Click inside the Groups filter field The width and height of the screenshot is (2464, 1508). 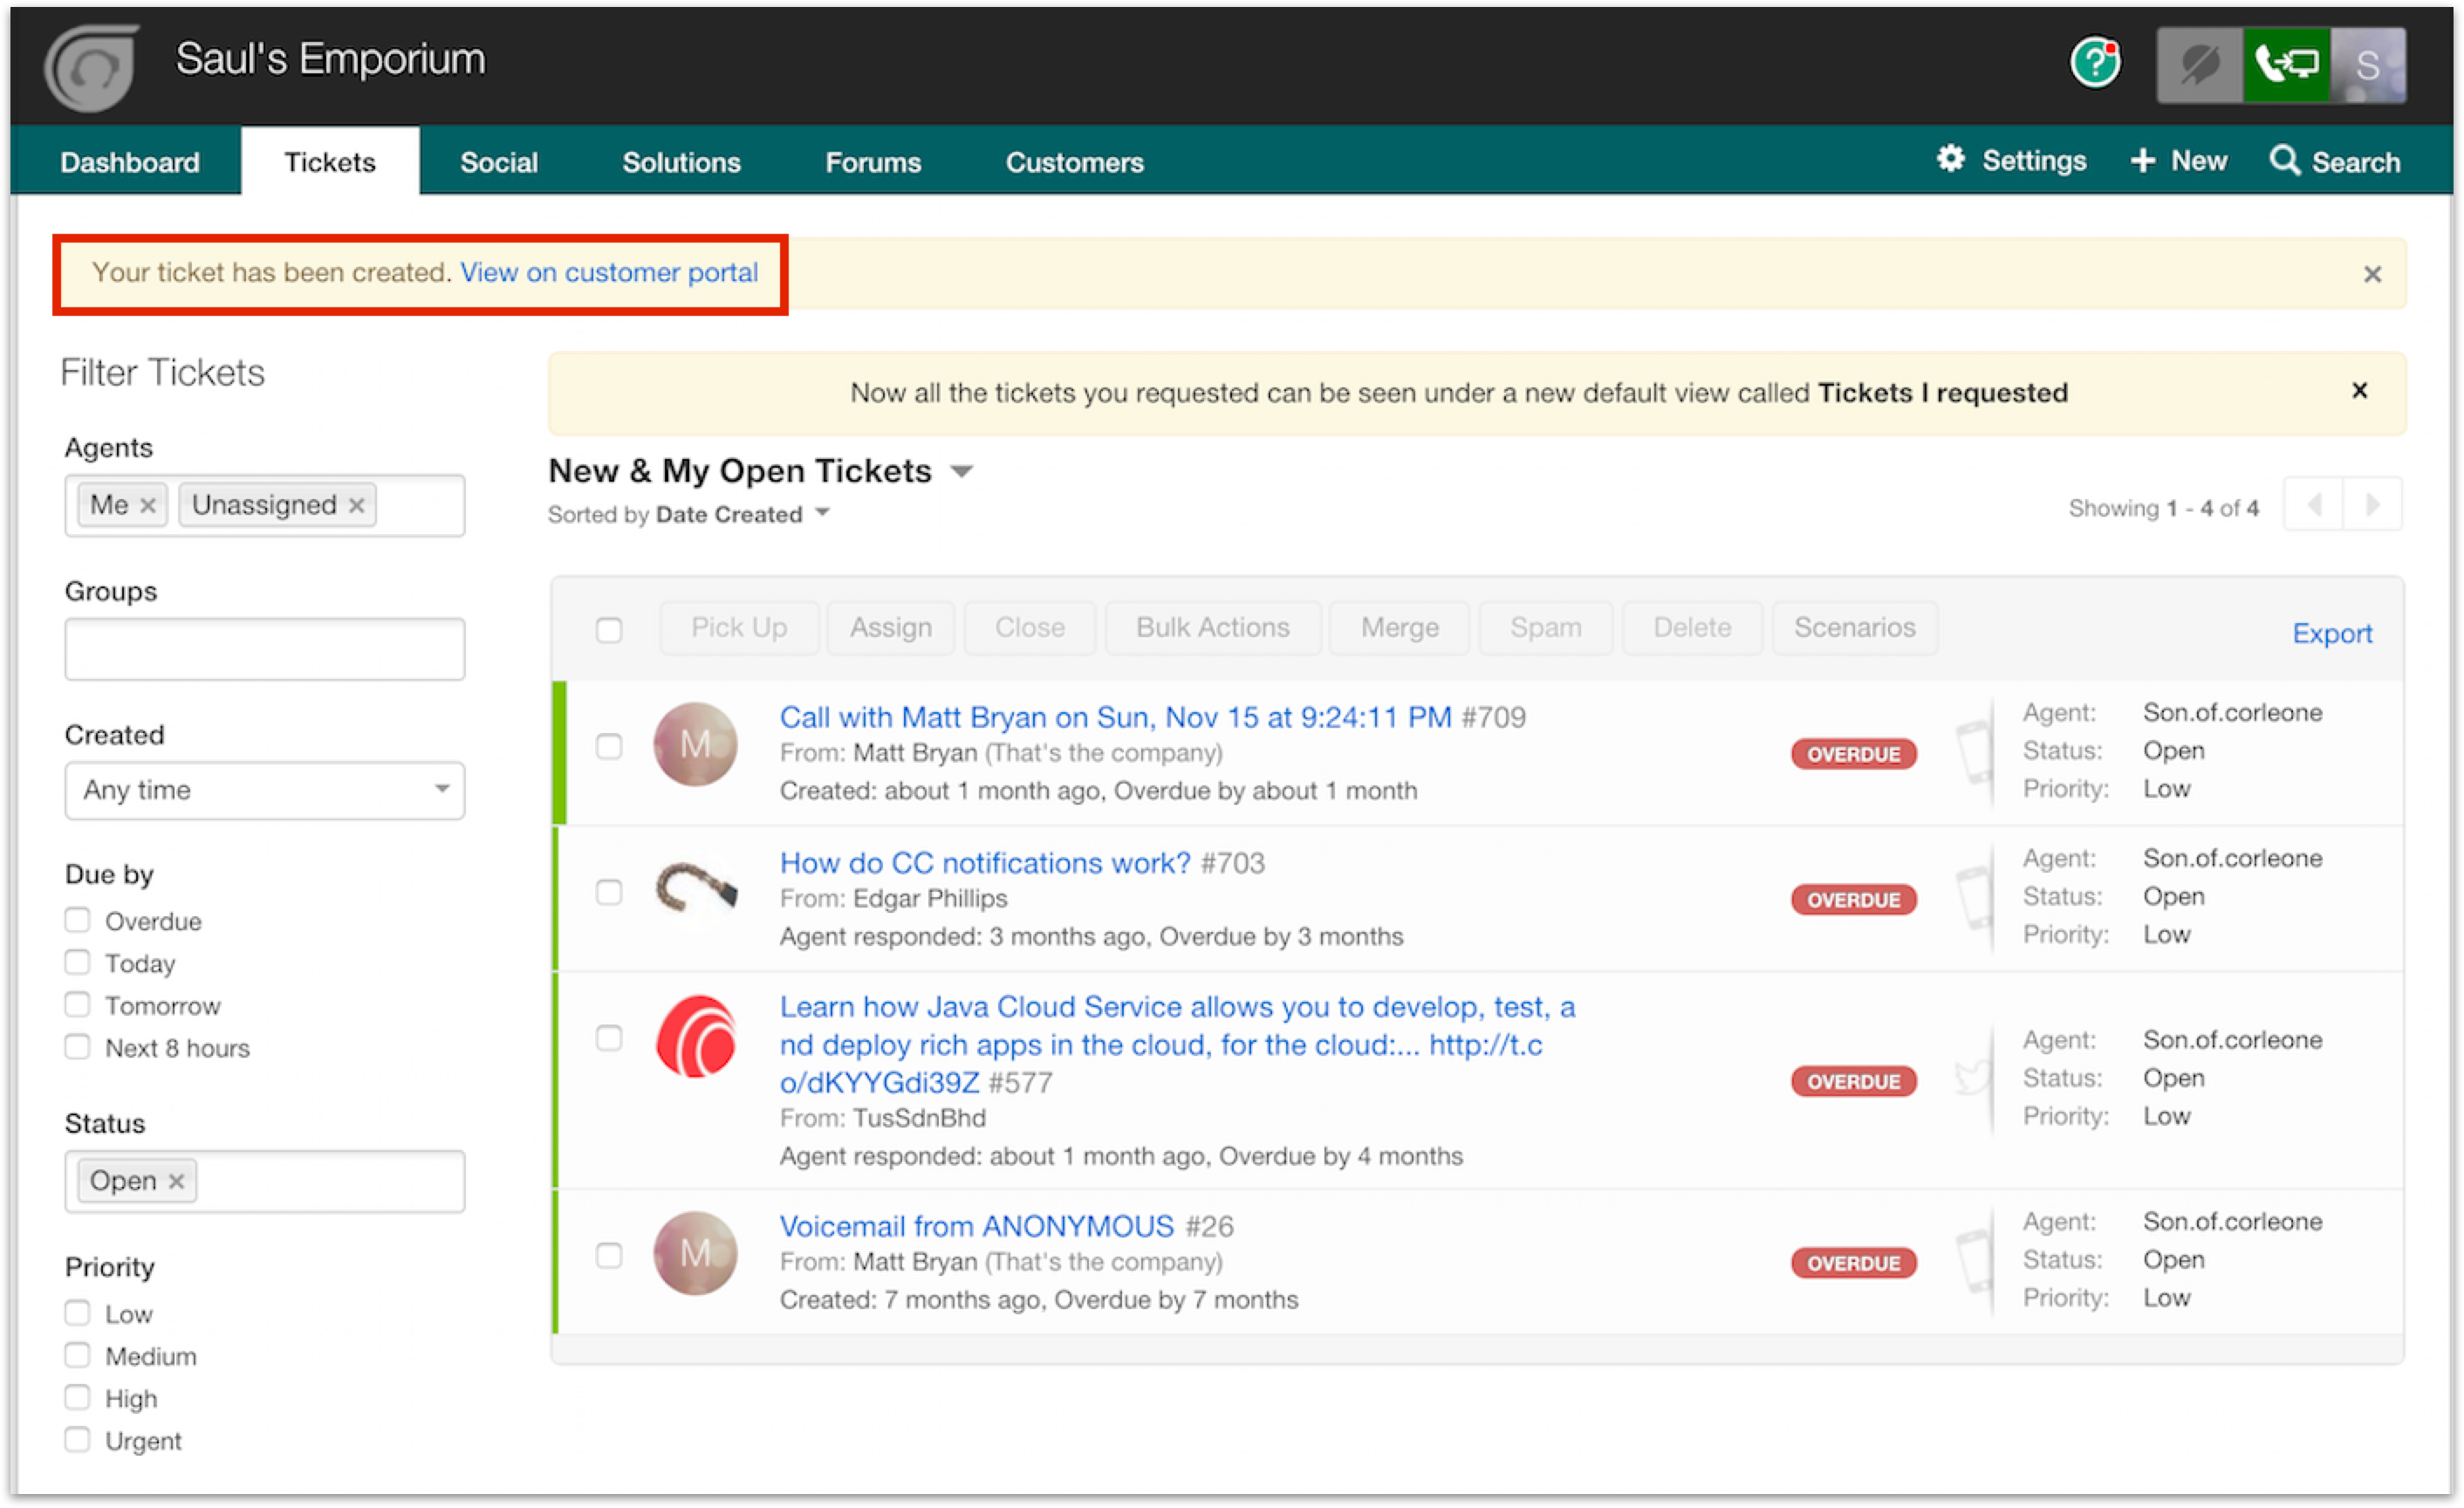click(264, 648)
